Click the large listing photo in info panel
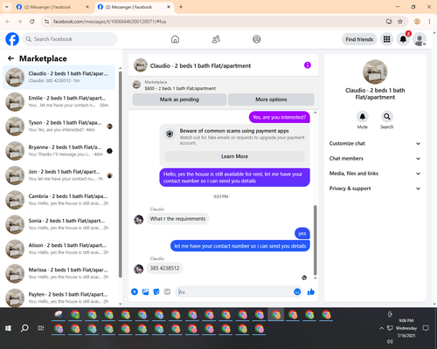The width and height of the screenshot is (437, 349). coord(375,72)
